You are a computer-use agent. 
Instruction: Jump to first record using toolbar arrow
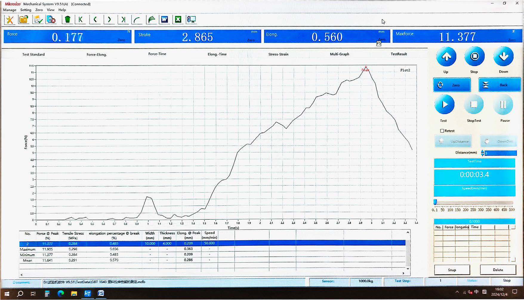80,19
